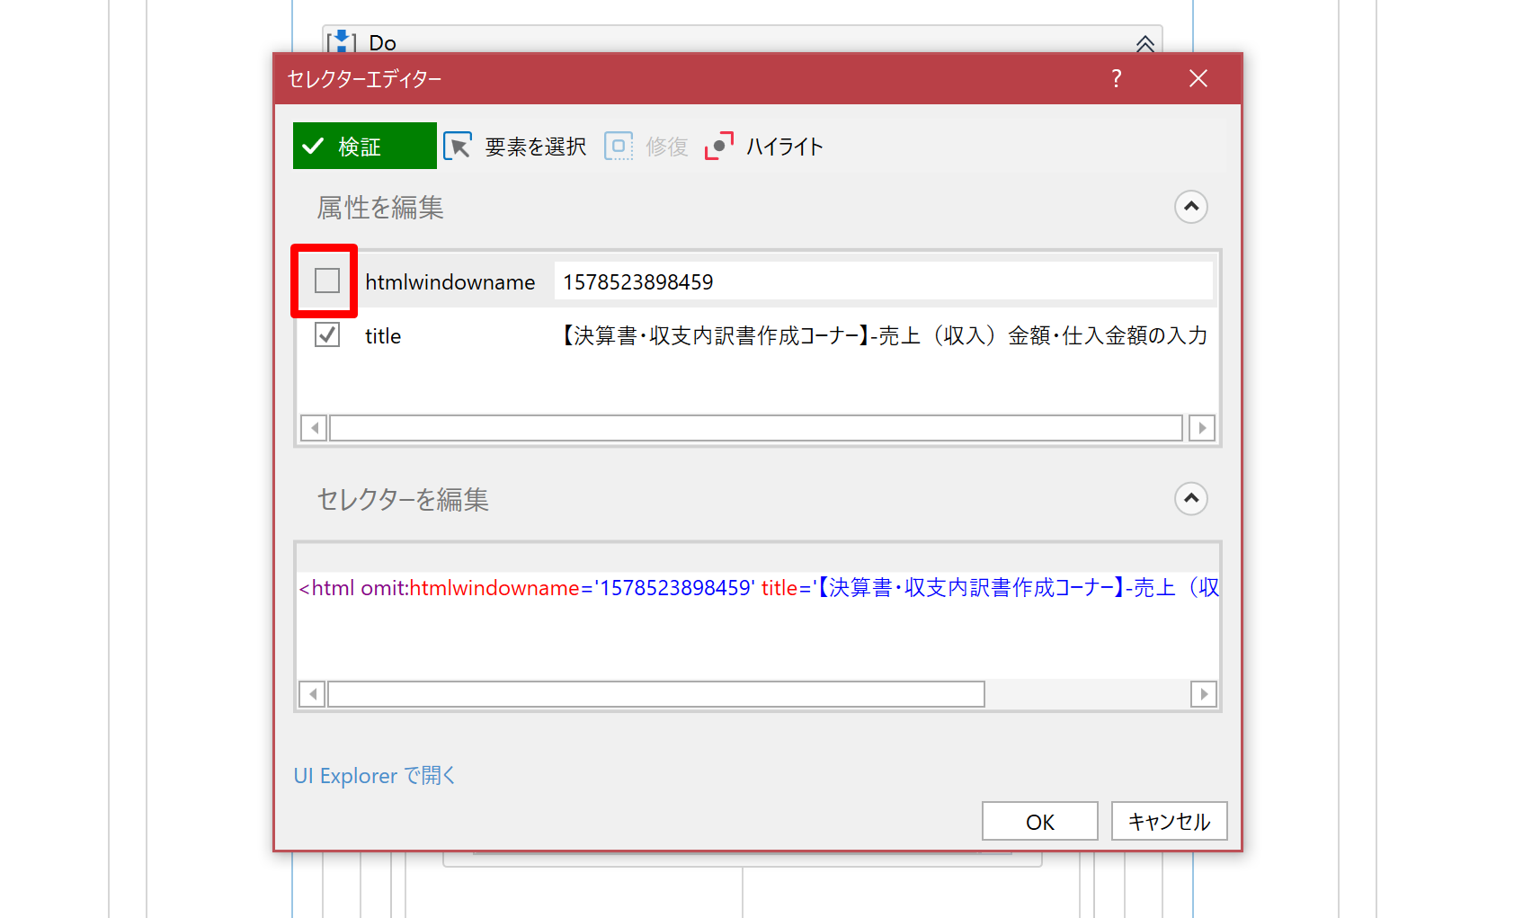Uncheck the title attribute checkbox
The image size is (1523, 918).
[x=327, y=335]
